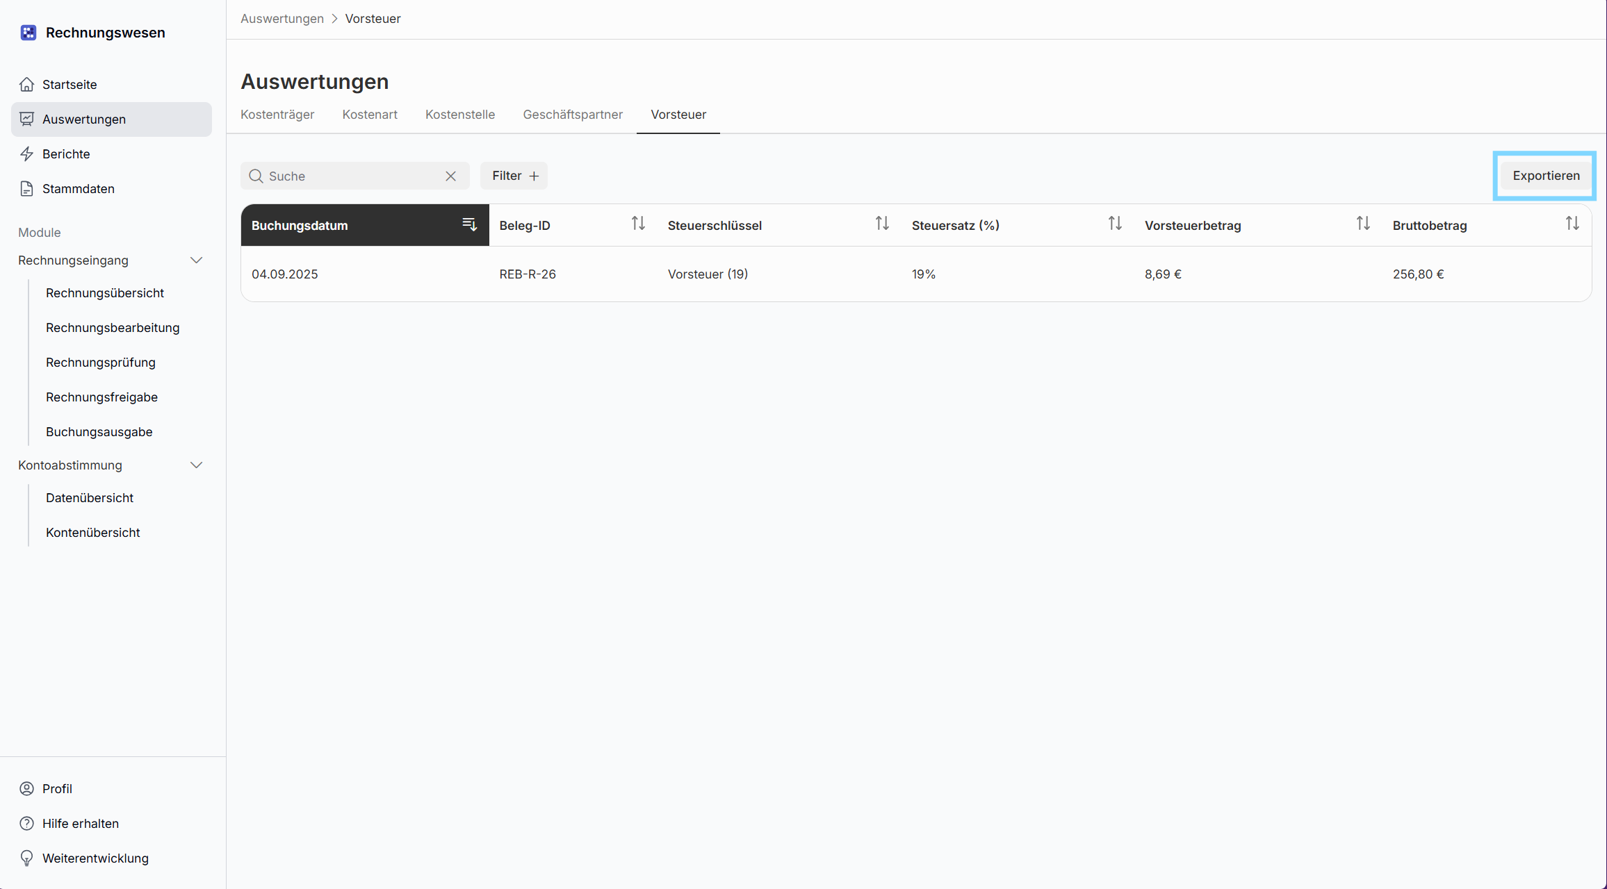
Task: Sort Vorsteuerbetrag column with arrows icon
Action: [1362, 224]
